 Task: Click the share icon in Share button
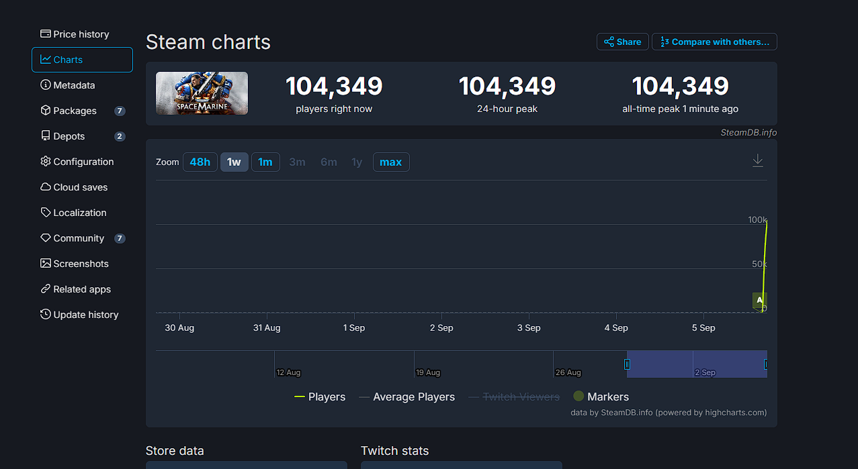609,42
